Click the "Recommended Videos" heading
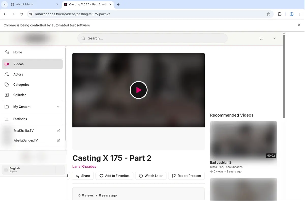Screen dimensions: 305x201 (232, 115)
